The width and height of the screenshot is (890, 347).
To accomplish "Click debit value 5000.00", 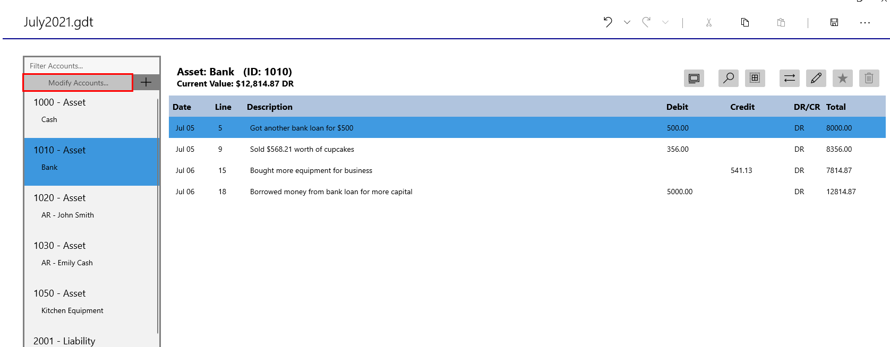I will pyautogui.click(x=680, y=192).
